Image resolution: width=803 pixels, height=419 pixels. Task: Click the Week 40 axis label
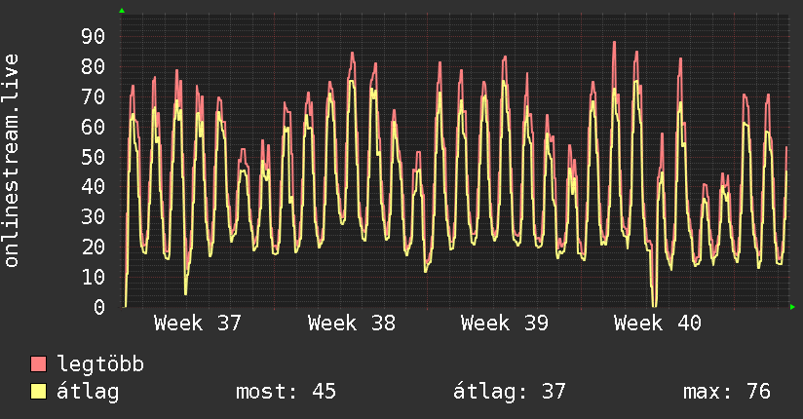[x=658, y=324]
